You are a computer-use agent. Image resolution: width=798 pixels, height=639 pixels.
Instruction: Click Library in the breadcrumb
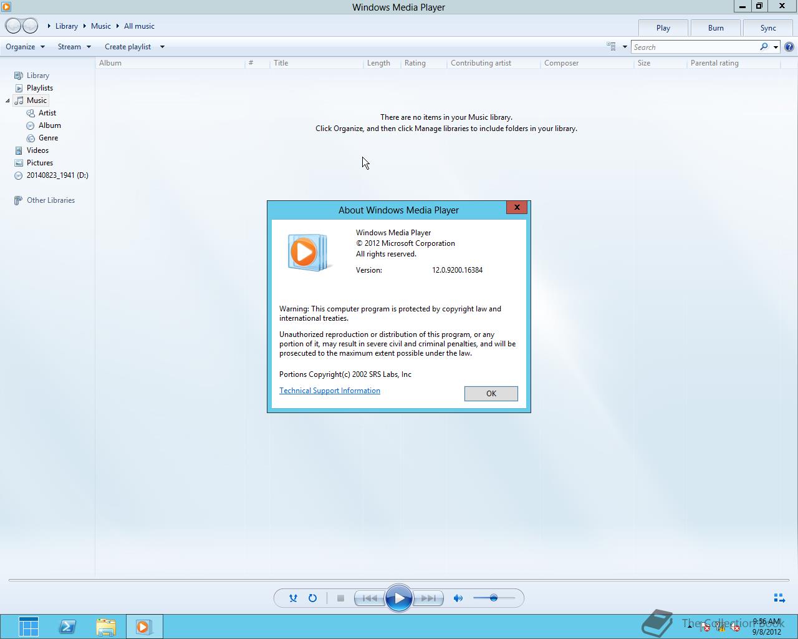click(x=67, y=26)
